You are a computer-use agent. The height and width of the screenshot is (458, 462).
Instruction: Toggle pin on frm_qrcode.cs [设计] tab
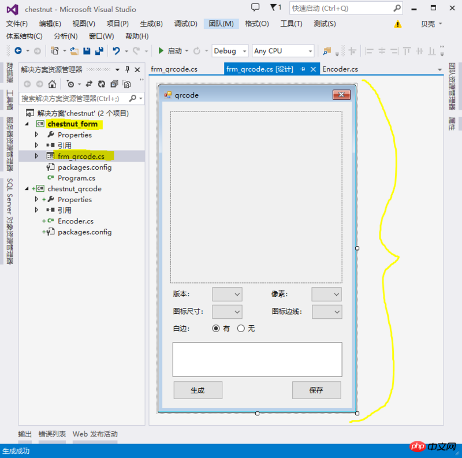point(303,69)
